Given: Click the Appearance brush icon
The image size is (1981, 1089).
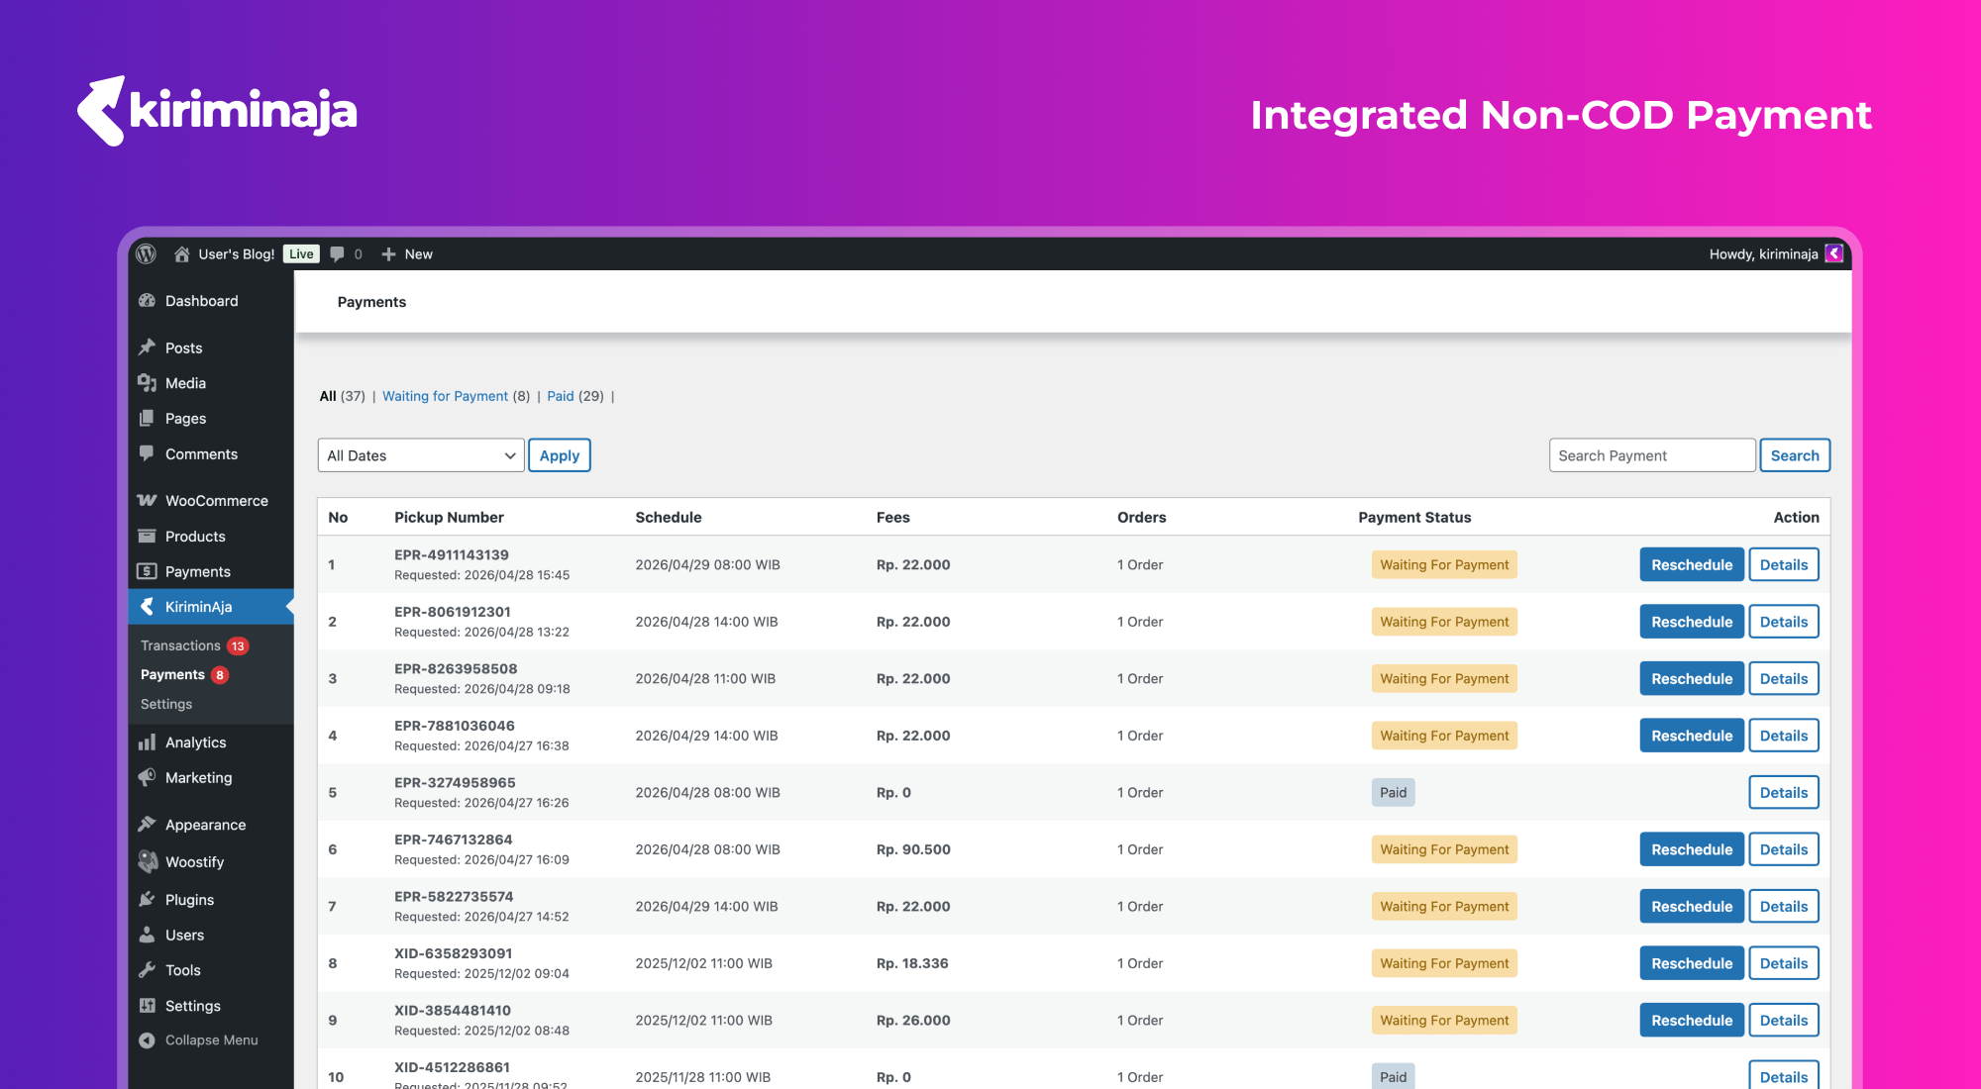Looking at the screenshot, I should (x=148, y=825).
